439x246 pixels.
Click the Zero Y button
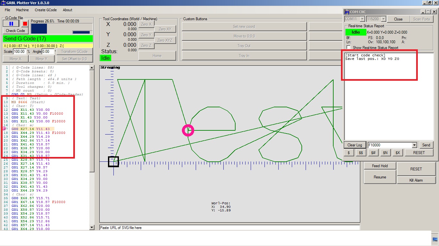click(147, 35)
